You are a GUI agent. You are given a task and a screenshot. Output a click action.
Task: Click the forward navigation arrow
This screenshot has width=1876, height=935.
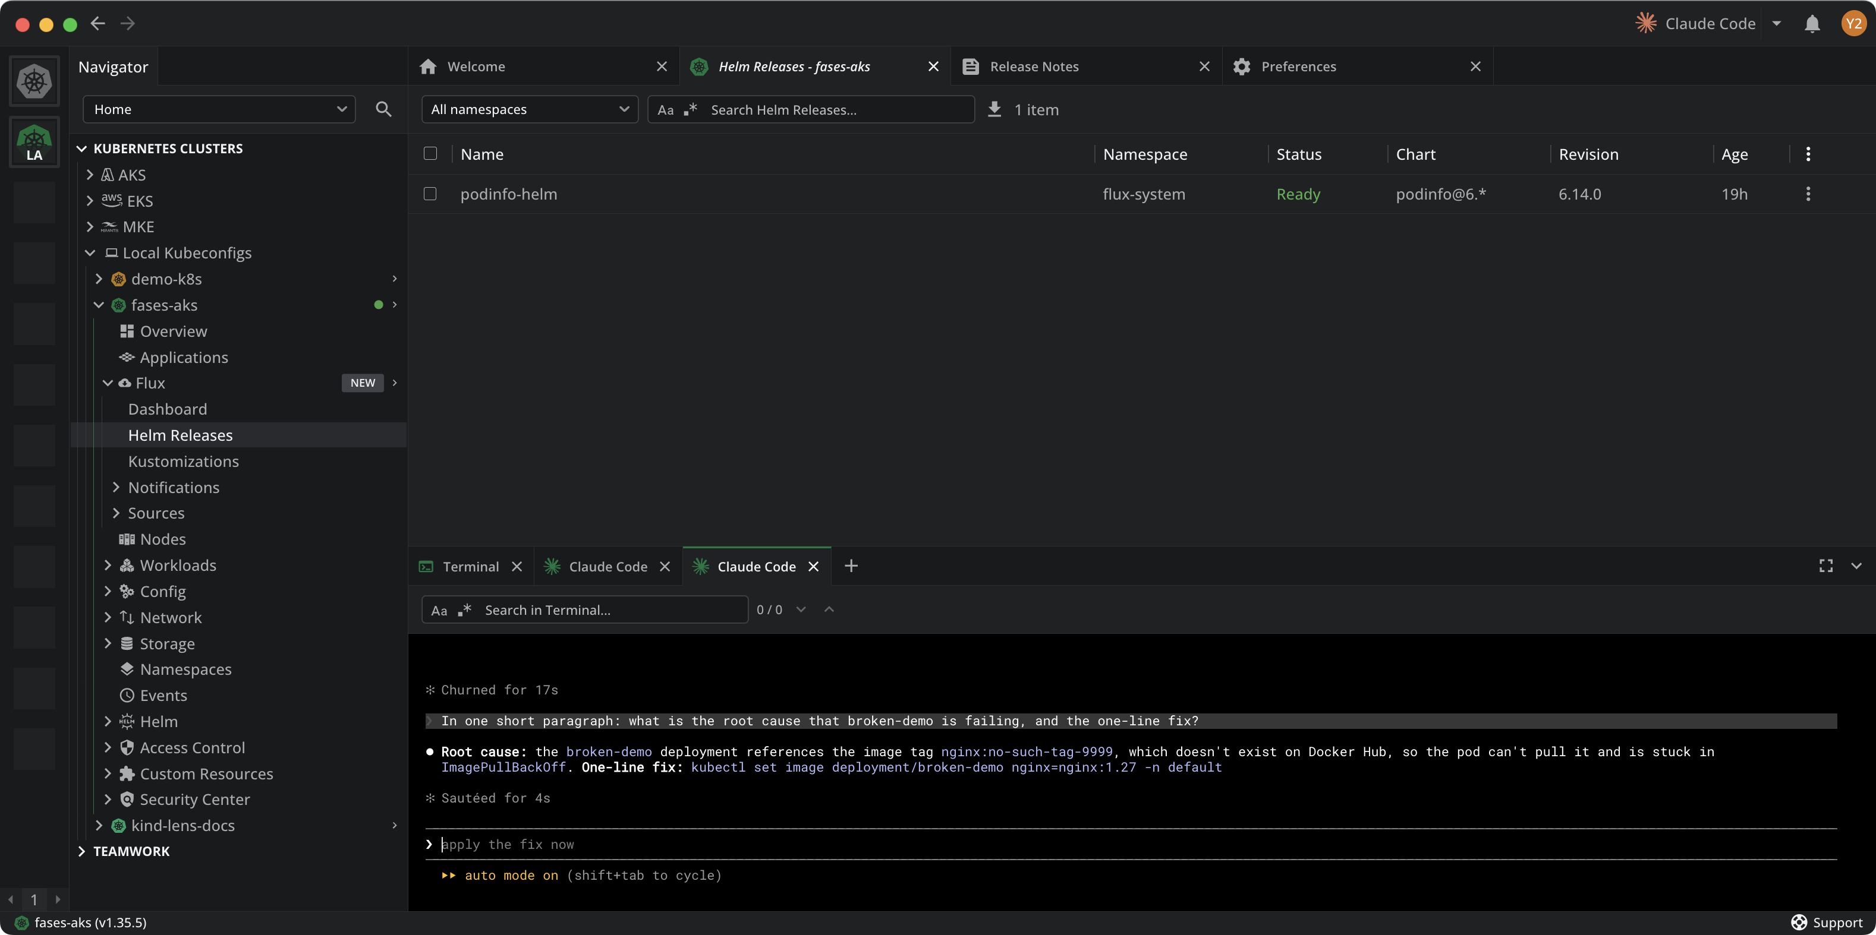point(127,24)
